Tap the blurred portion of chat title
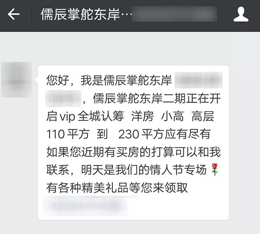This screenshot has height=234, width=260. [x=174, y=14]
